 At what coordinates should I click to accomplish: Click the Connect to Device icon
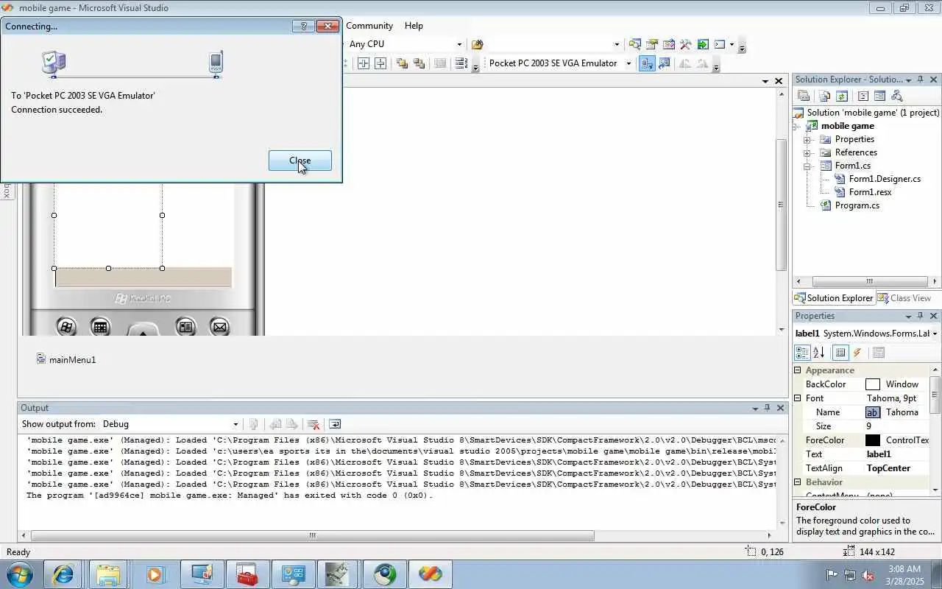pos(647,63)
